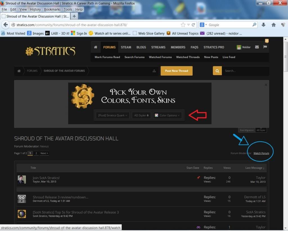Image resolution: width=288 pixels, height=231 pixels.
Task: Open Watched Threads link
Action: tap(188, 57)
